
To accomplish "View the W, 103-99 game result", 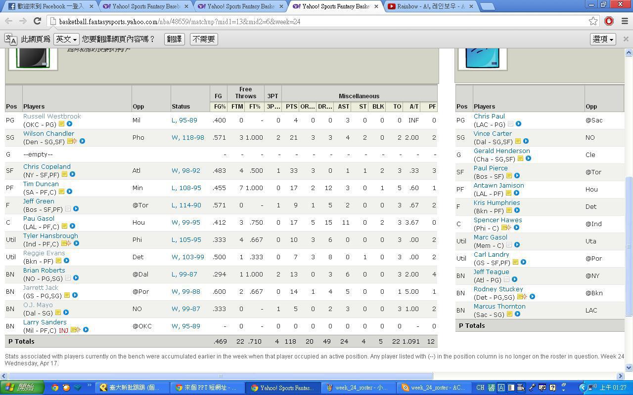I will (188, 257).
